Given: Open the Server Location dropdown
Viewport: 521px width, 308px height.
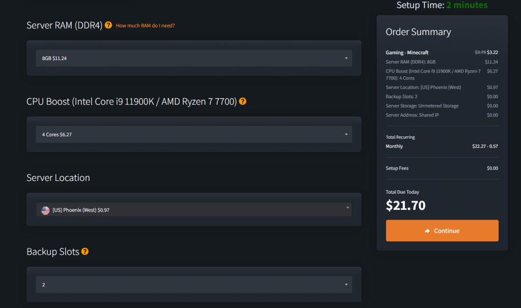Looking at the screenshot, I should pos(193,209).
